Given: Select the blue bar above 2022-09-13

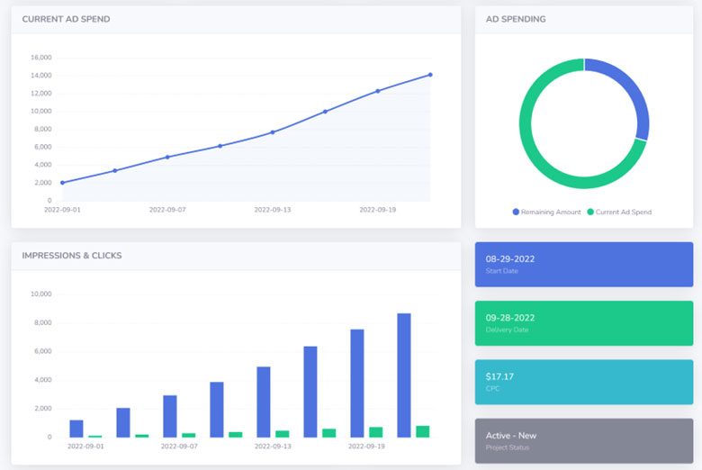Looking at the screenshot, I should click(264, 402).
